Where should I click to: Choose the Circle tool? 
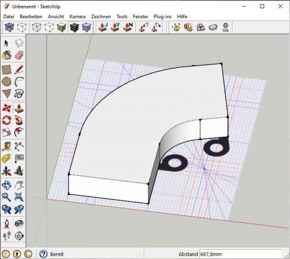tap(6, 82)
